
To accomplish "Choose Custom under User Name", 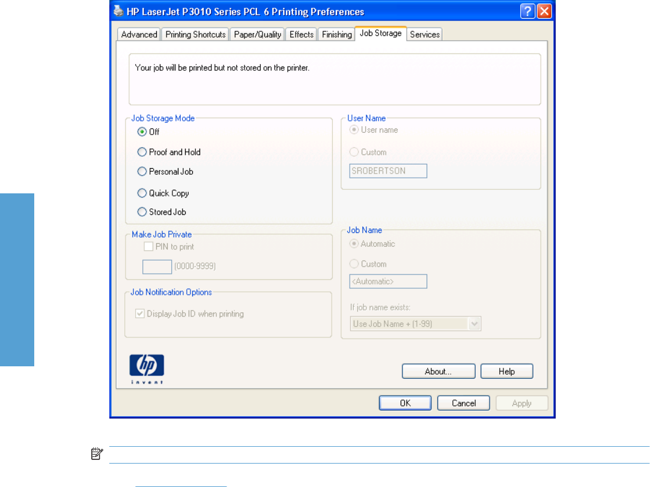I will (x=354, y=152).
